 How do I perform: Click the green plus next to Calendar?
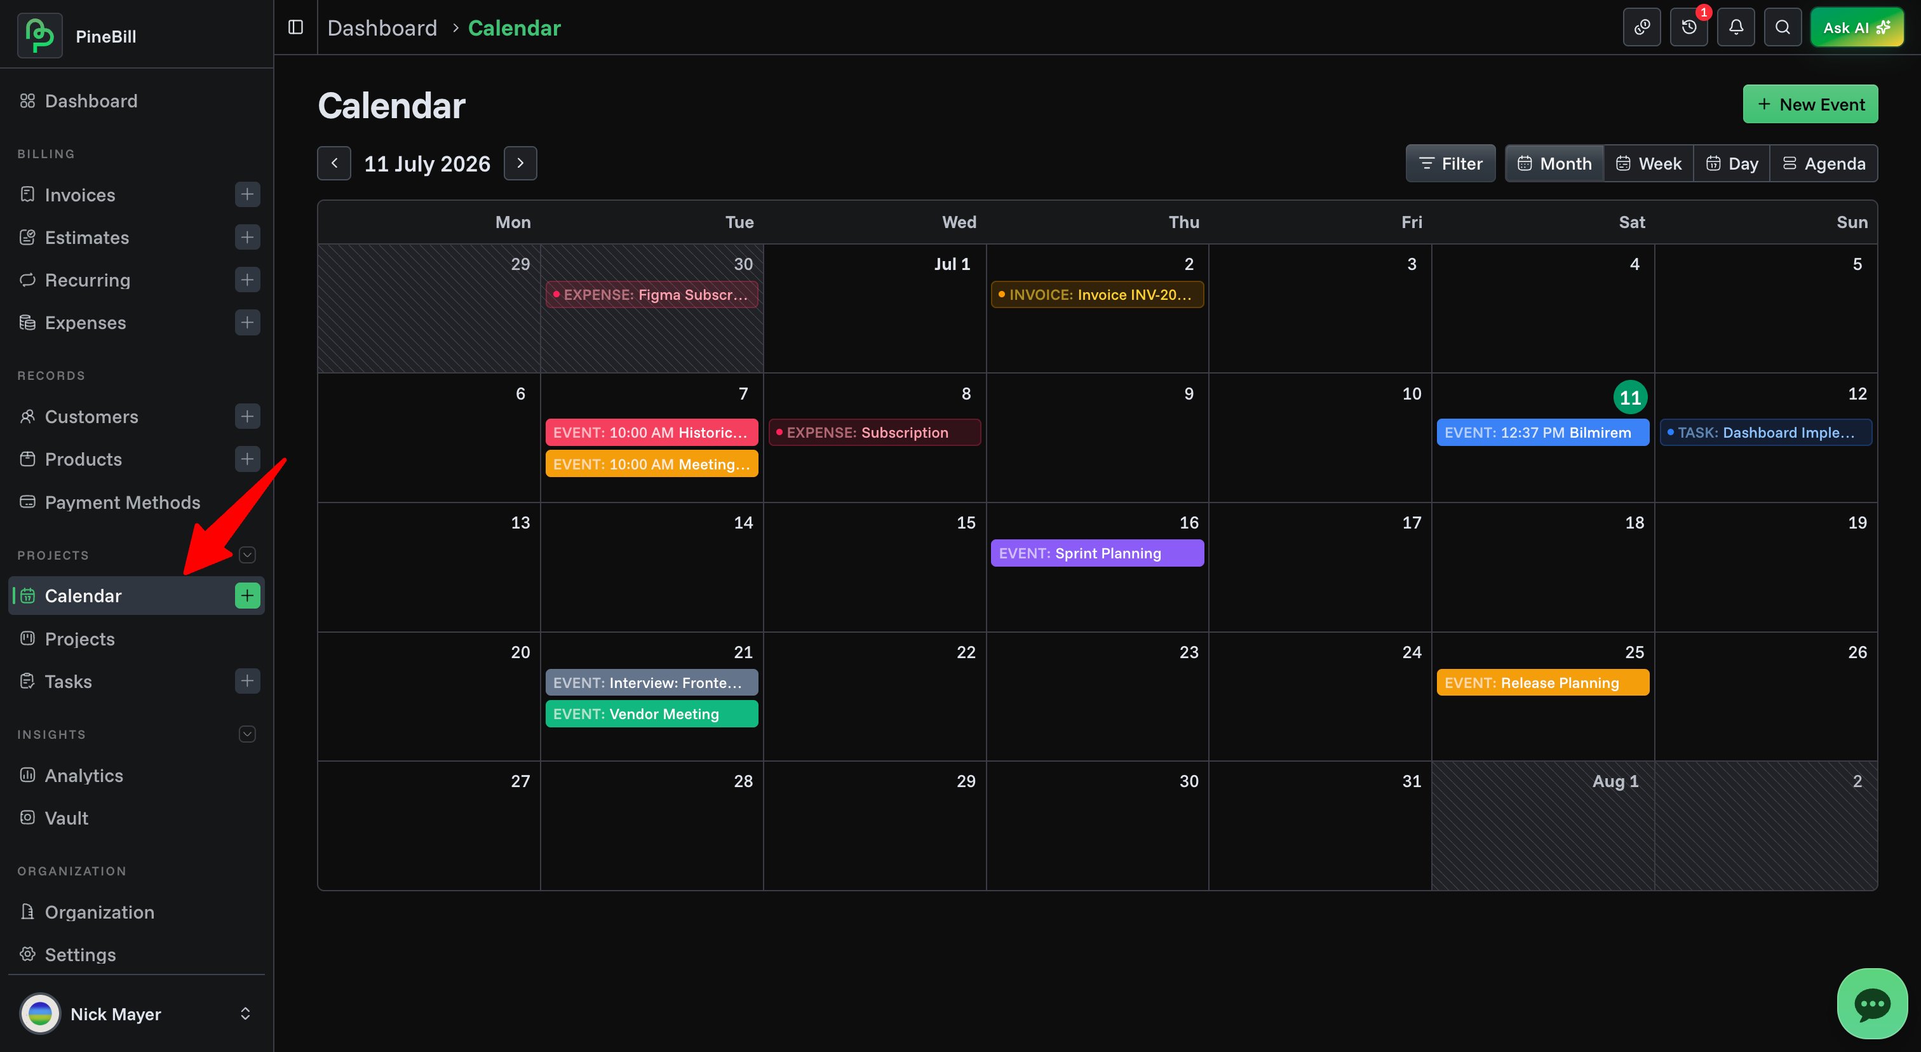pos(247,595)
